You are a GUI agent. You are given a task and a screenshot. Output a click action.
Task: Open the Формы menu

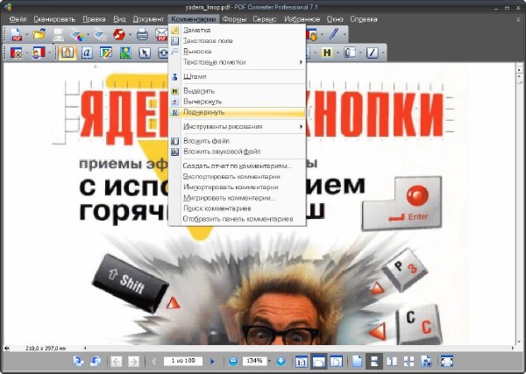[234, 18]
